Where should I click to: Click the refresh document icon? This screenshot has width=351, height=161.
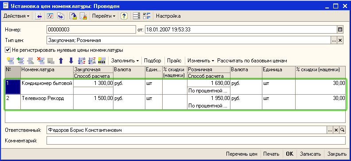(50, 16)
